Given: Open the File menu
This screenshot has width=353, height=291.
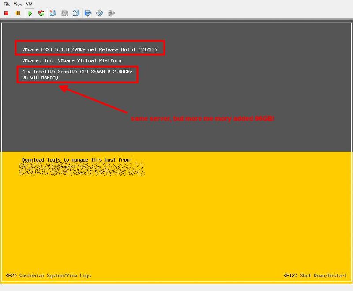Looking at the screenshot, I should 7,4.
